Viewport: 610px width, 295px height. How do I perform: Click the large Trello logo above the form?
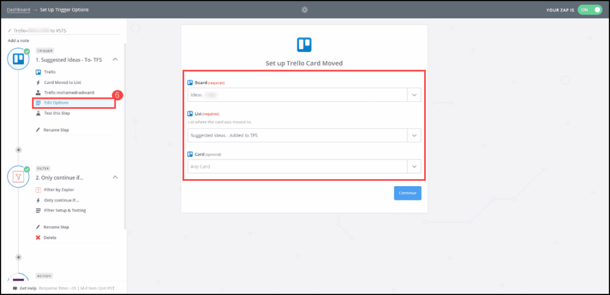[x=304, y=45]
